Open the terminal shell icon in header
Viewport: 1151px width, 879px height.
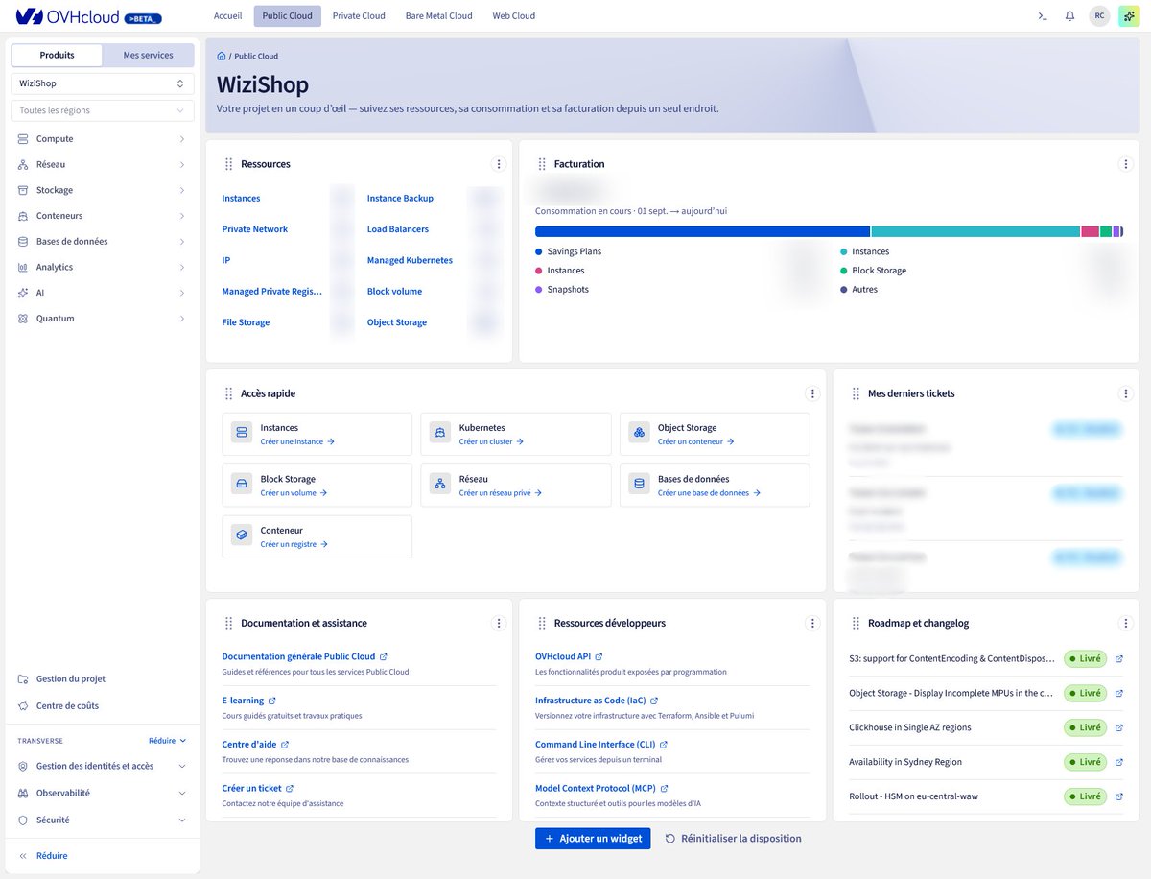pos(1043,16)
